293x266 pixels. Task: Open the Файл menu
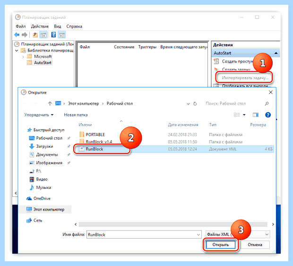pos(20,27)
